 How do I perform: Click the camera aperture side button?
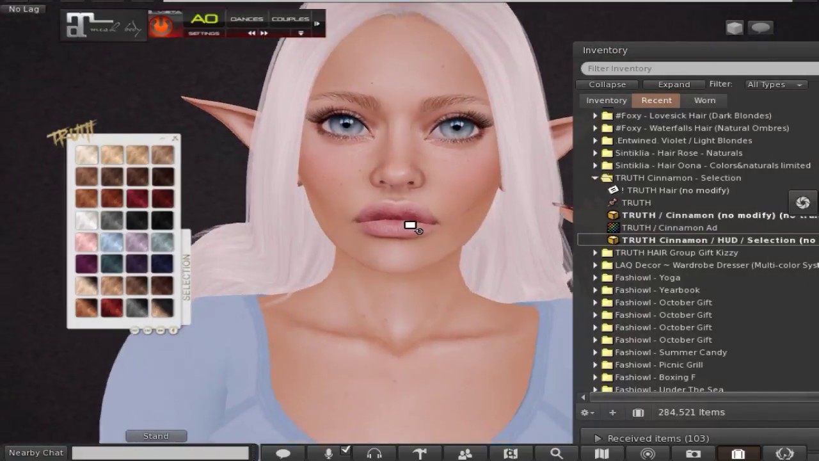[x=802, y=202]
